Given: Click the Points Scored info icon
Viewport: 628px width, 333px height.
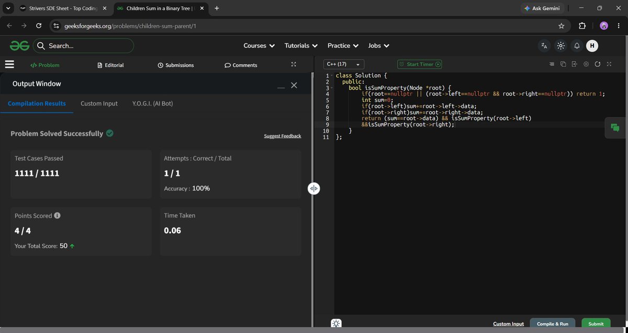Looking at the screenshot, I should (57, 216).
